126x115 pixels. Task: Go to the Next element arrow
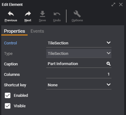28,14
